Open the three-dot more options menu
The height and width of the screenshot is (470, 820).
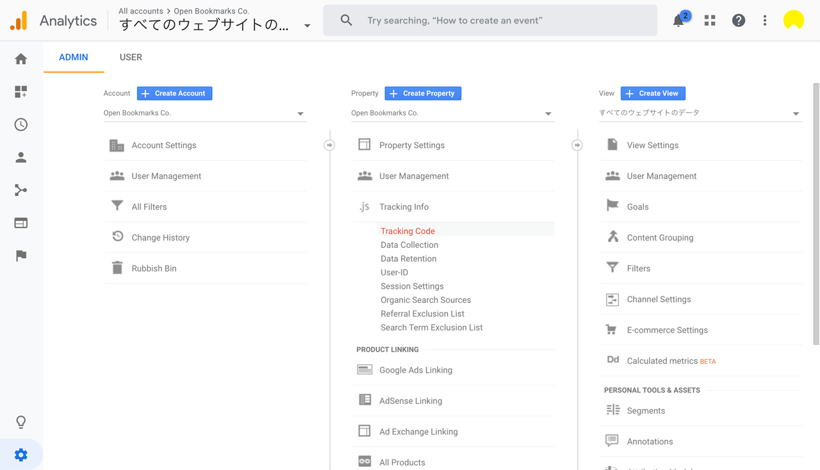coord(765,20)
